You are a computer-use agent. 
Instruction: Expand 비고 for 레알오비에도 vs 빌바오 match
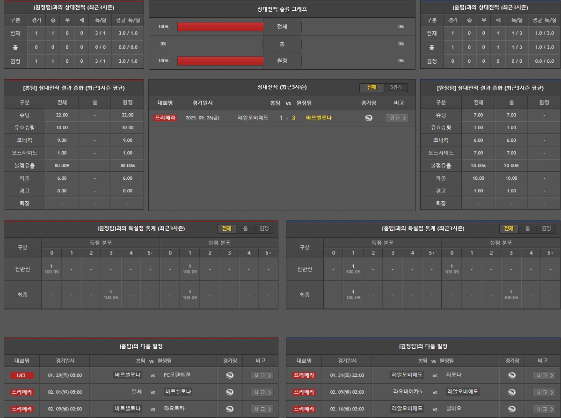coord(544,409)
